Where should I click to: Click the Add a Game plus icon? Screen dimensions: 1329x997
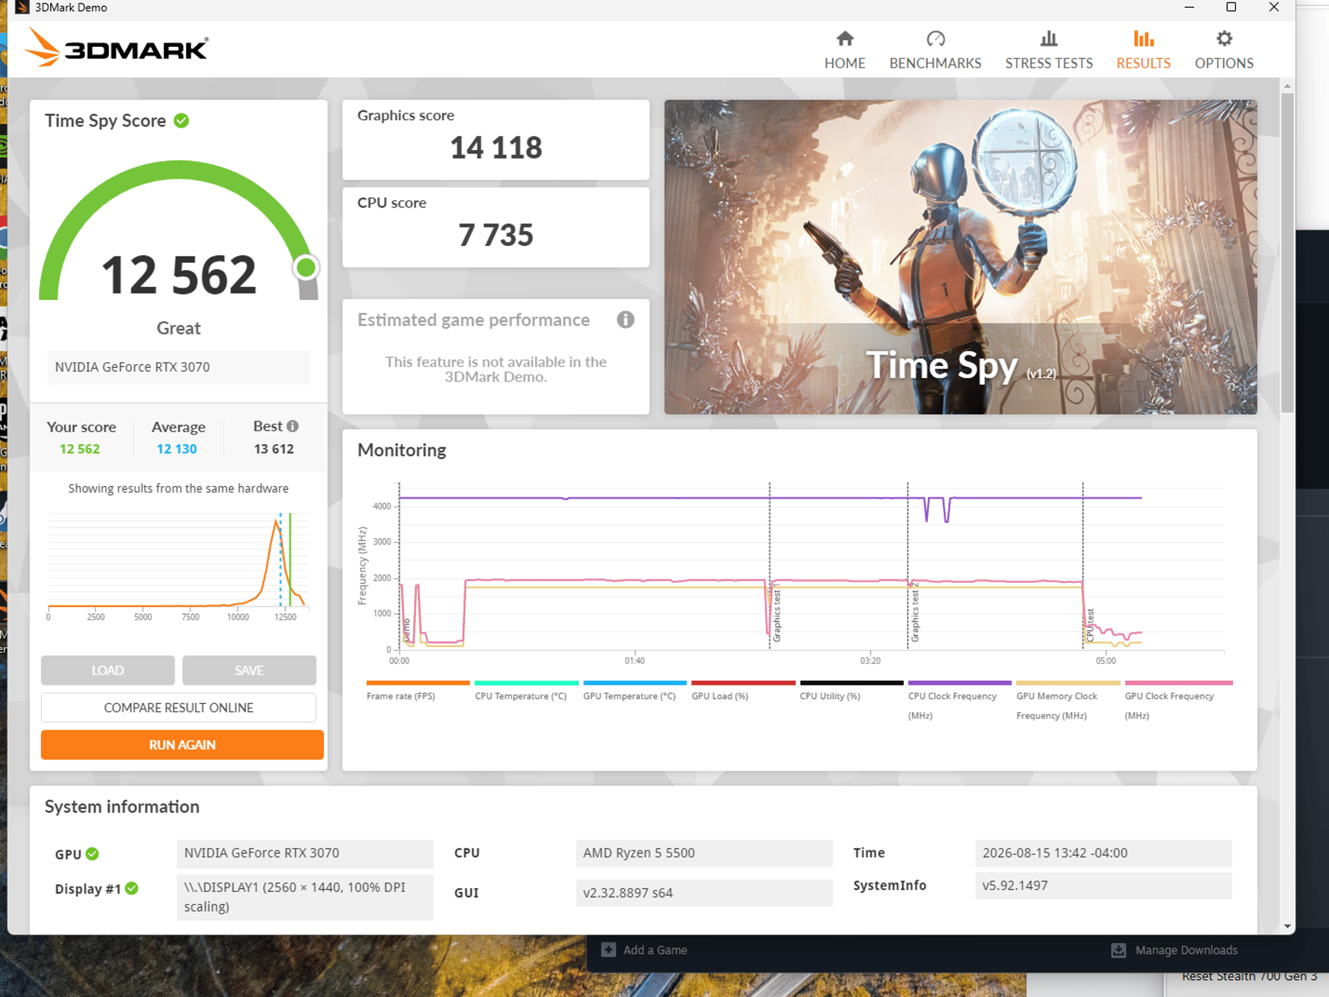[x=608, y=950]
